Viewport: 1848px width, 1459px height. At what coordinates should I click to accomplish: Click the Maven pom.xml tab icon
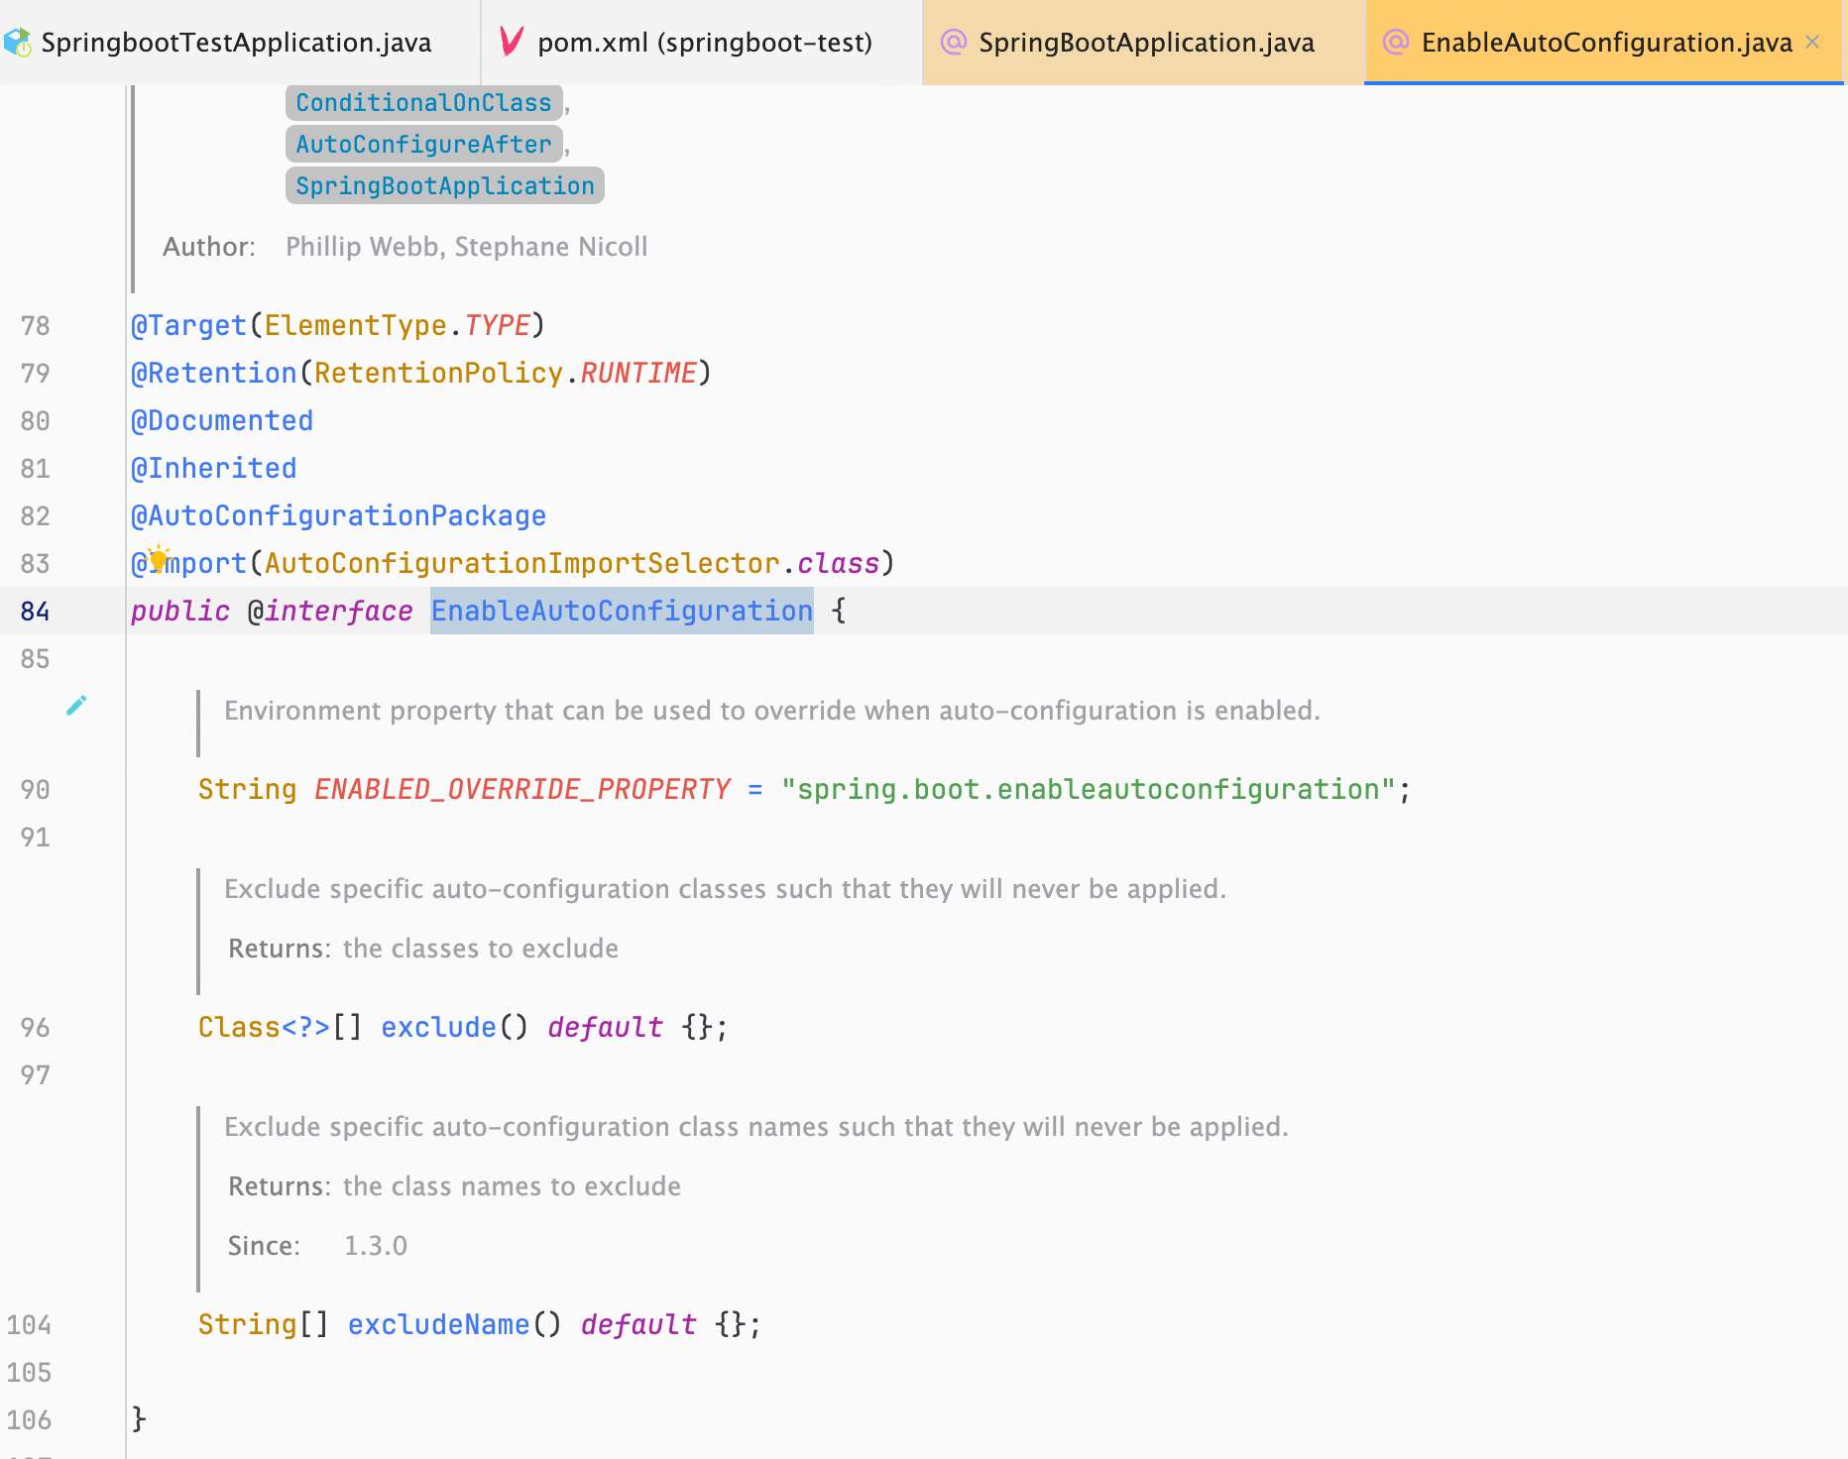click(x=512, y=42)
